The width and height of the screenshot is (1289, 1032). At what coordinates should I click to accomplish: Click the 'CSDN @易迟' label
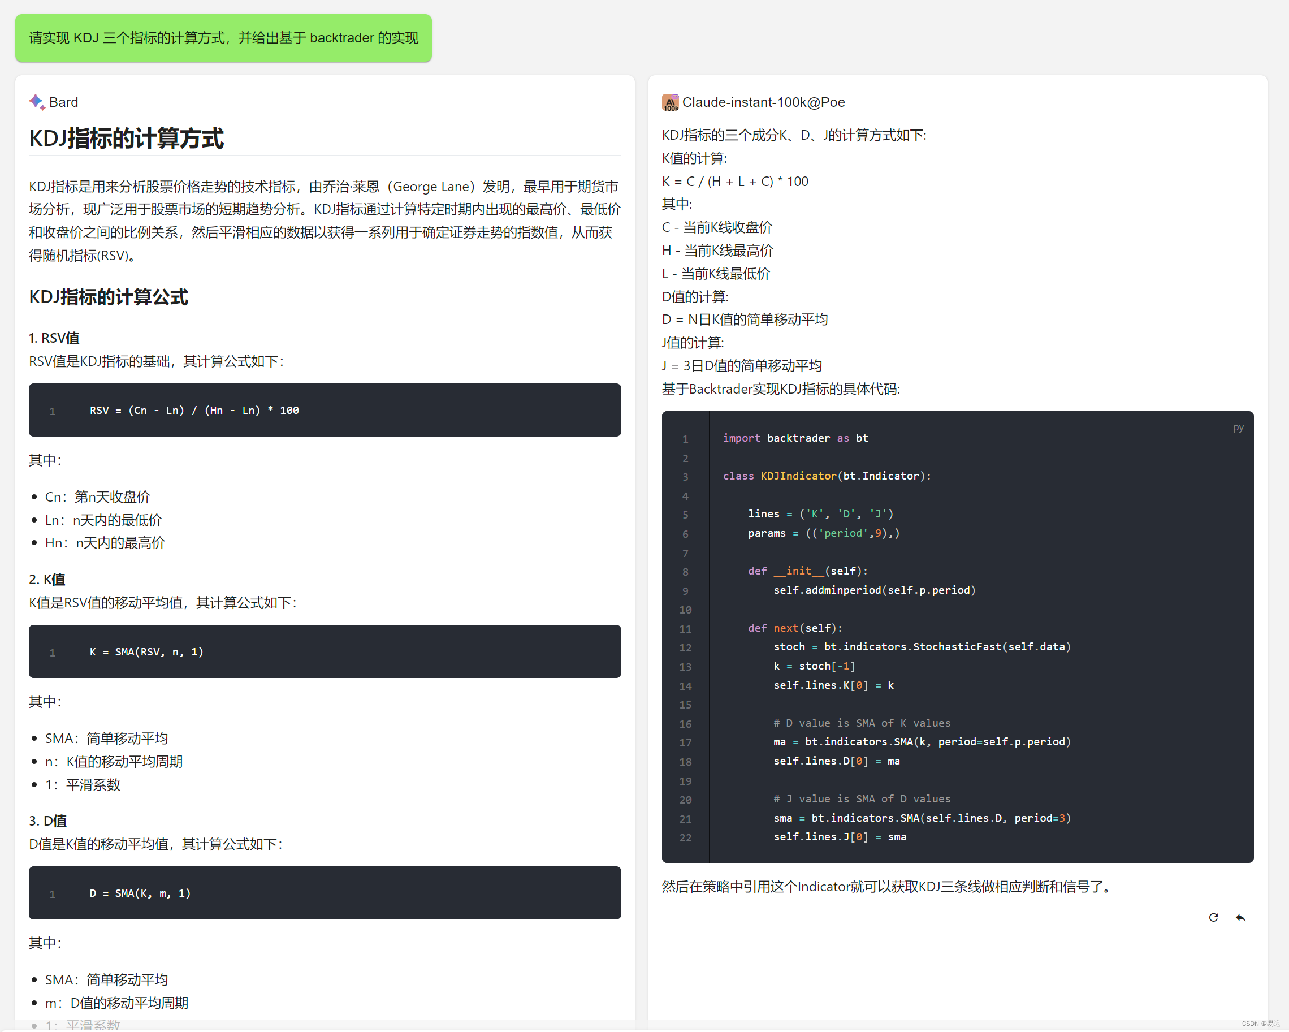pyautogui.click(x=1260, y=1024)
